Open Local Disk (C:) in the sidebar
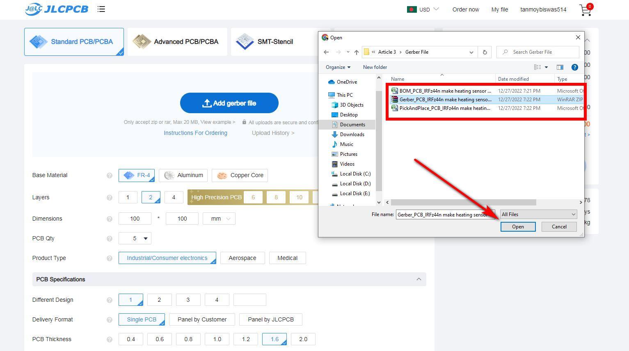 coord(351,174)
